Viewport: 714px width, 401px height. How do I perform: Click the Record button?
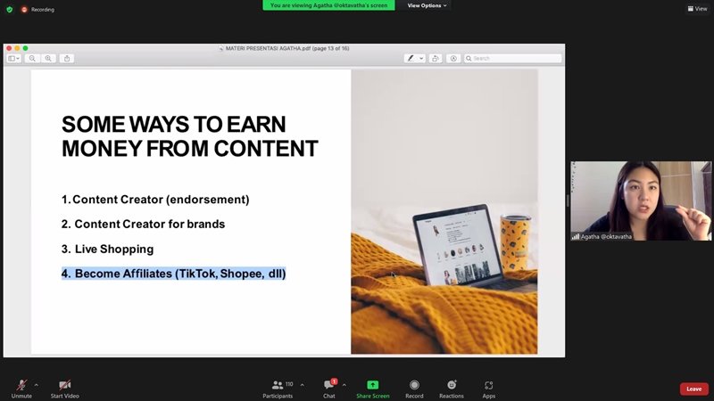[414, 389]
